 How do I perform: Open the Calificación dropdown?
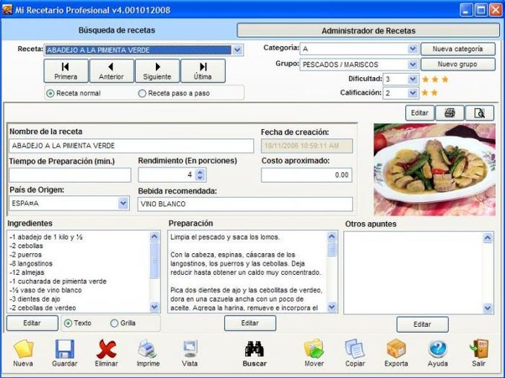tap(413, 93)
